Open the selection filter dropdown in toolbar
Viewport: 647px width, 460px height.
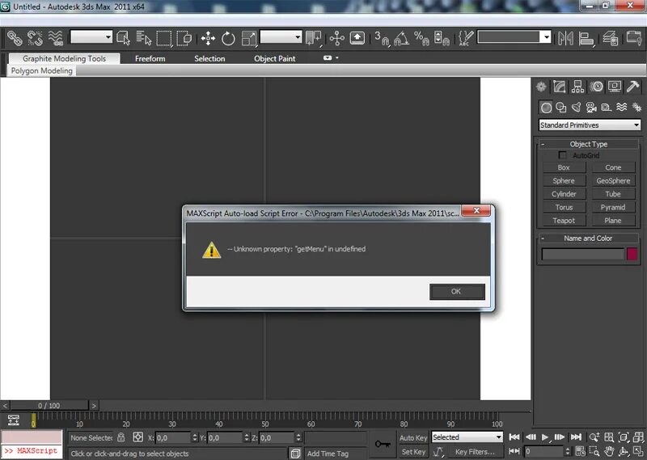91,36
